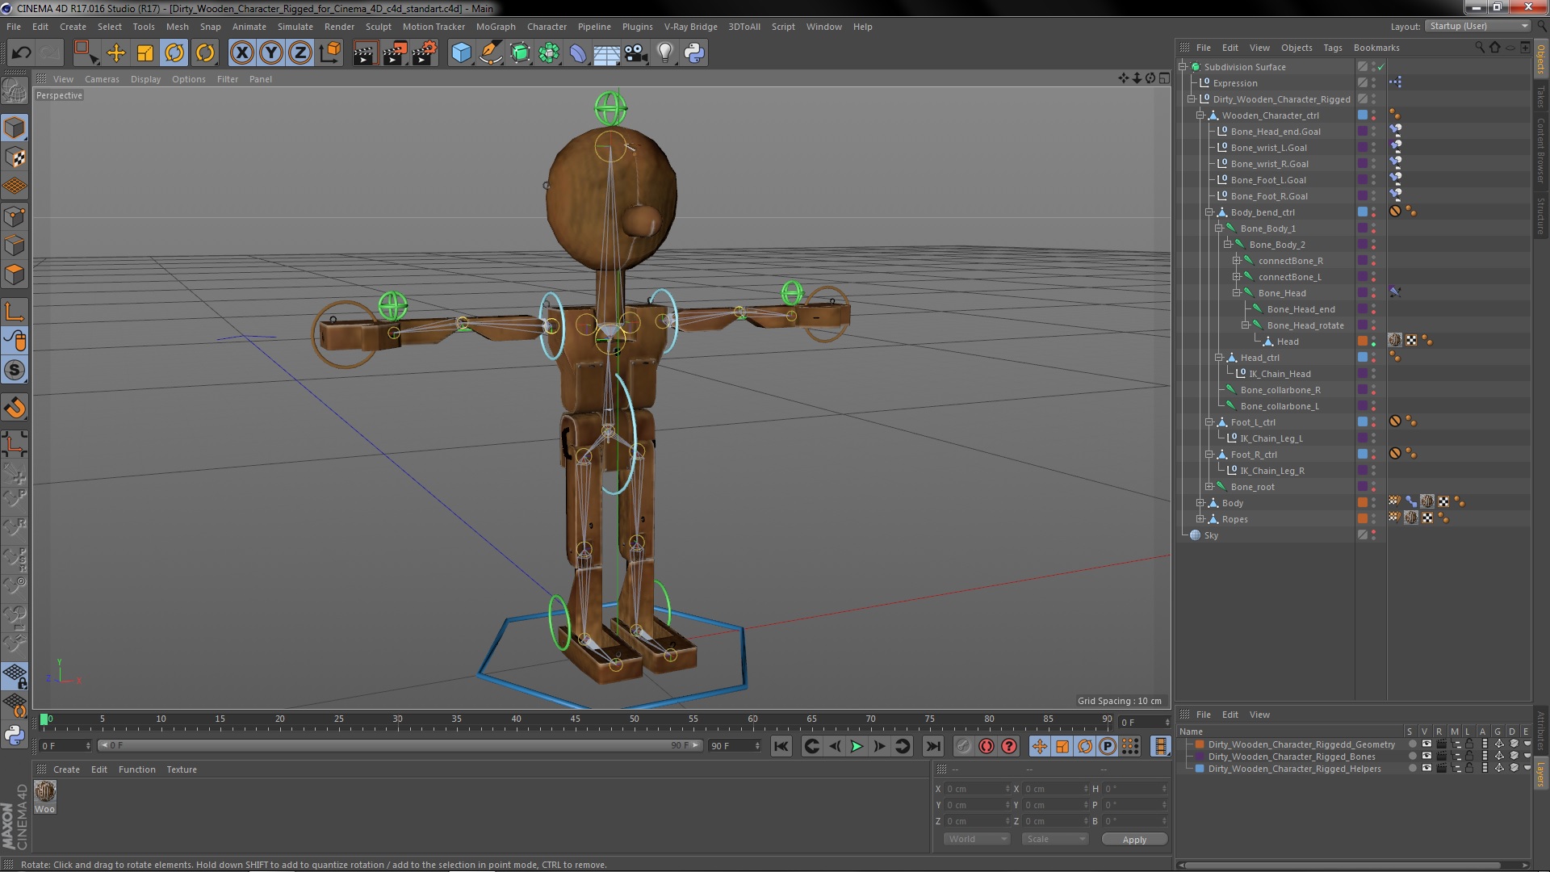Click the Play animation button
Image resolution: width=1550 pixels, height=872 pixels.
click(857, 745)
